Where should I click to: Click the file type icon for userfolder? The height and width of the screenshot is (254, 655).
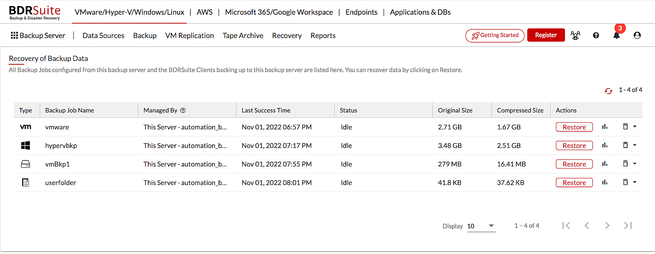(25, 182)
